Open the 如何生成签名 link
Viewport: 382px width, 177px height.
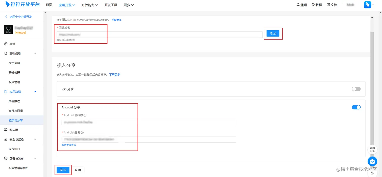(69, 145)
